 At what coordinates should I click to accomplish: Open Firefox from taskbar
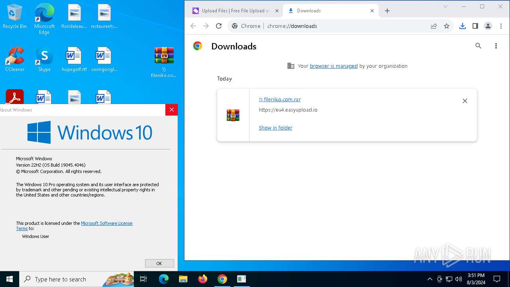pyautogui.click(x=203, y=279)
